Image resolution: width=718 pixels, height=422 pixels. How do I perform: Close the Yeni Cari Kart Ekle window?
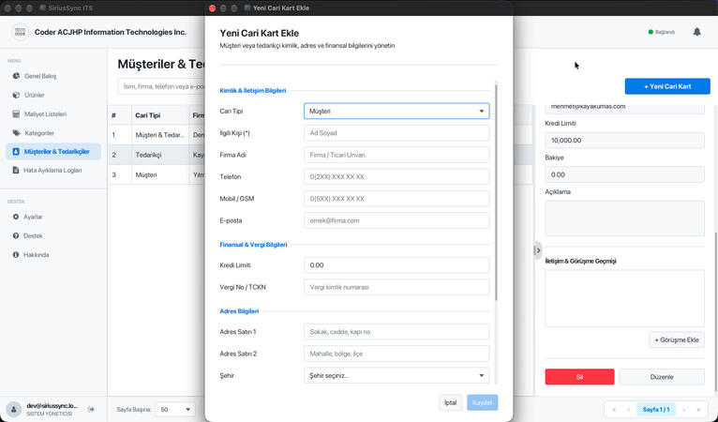coord(212,8)
